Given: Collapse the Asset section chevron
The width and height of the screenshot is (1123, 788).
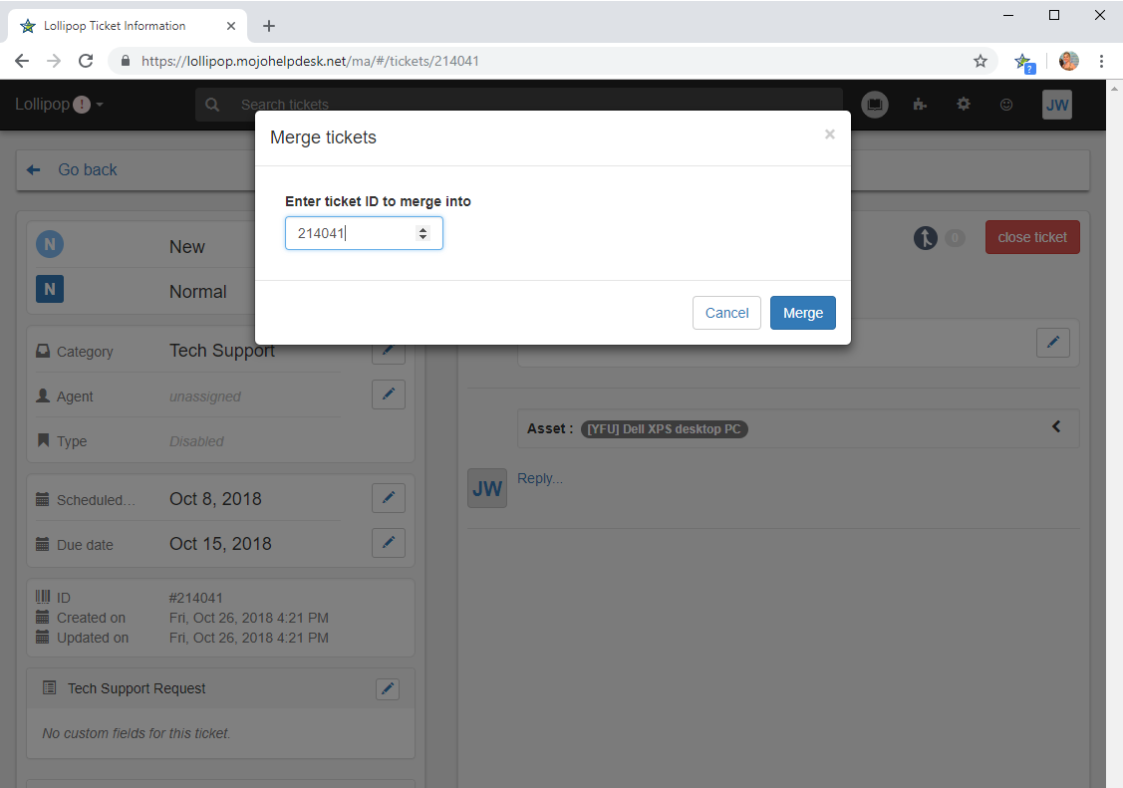Looking at the screenshot, I should coord(1056,427).
